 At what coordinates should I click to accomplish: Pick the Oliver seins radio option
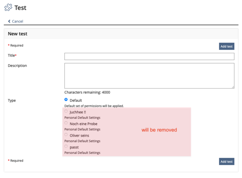coord(66,135)
